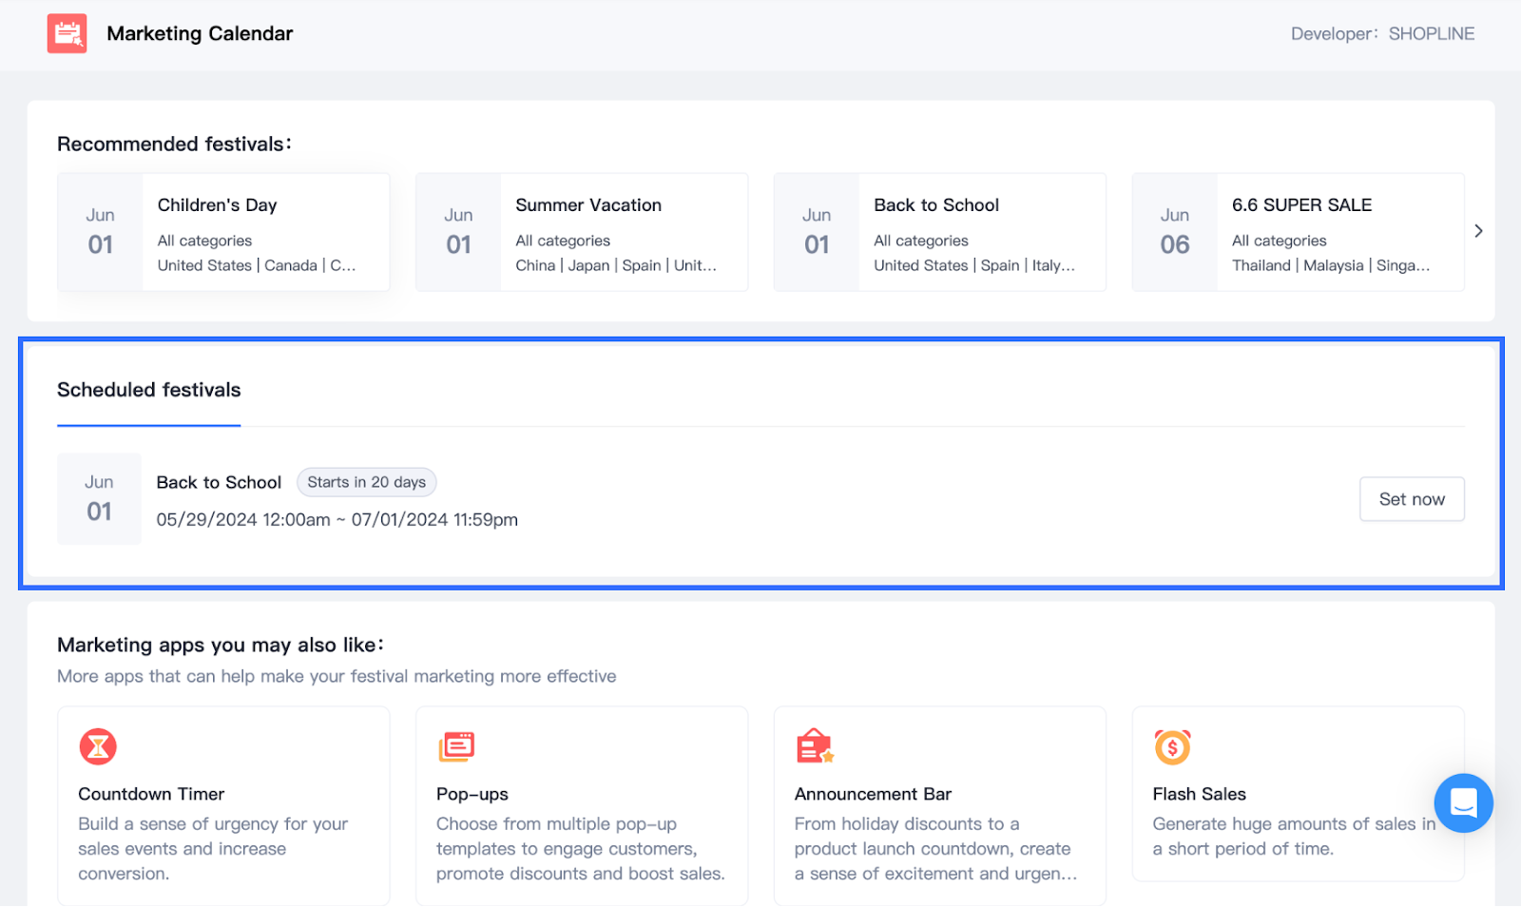Open the SHOPLINE developer link
This screenshot has width=1521, height=907.
click(x=1431, y=34)
